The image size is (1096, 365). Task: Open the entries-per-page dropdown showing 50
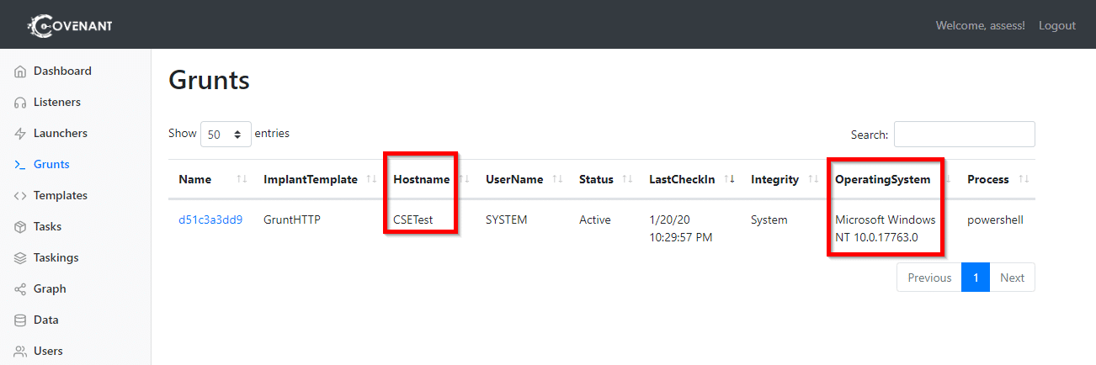[226, 135]
